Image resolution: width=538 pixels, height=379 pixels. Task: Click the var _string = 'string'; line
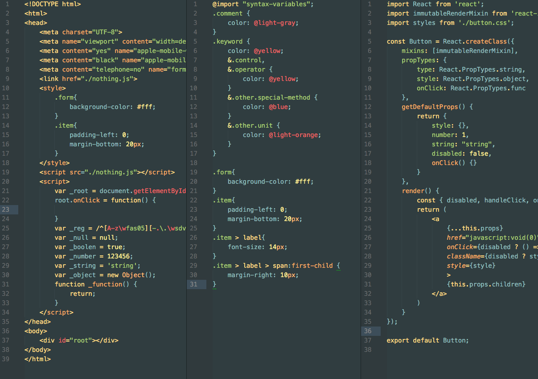(x=98, y=266)
